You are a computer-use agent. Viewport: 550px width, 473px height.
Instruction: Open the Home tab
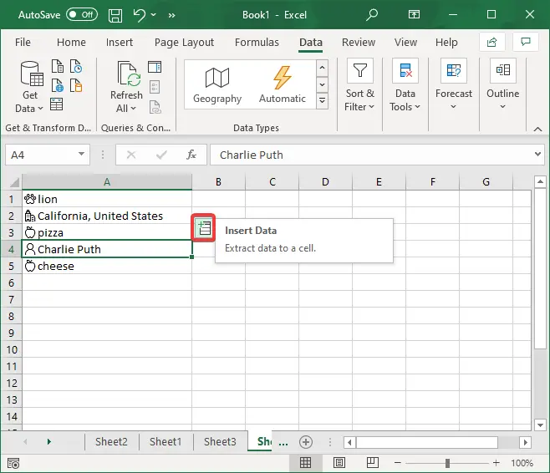71,43
